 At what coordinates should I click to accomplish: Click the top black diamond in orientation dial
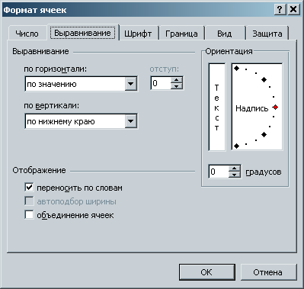coord(237,68)
